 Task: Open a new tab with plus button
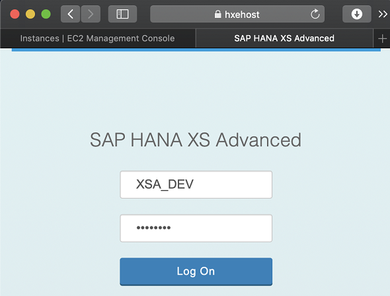point(382,38)
